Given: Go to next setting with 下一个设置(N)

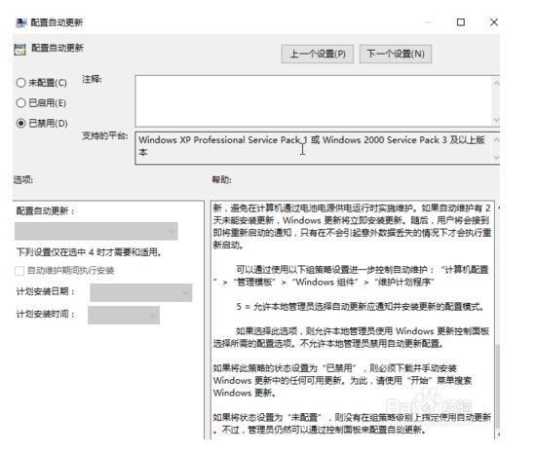Looking at the screenshot, I should (x=396, y=54).
